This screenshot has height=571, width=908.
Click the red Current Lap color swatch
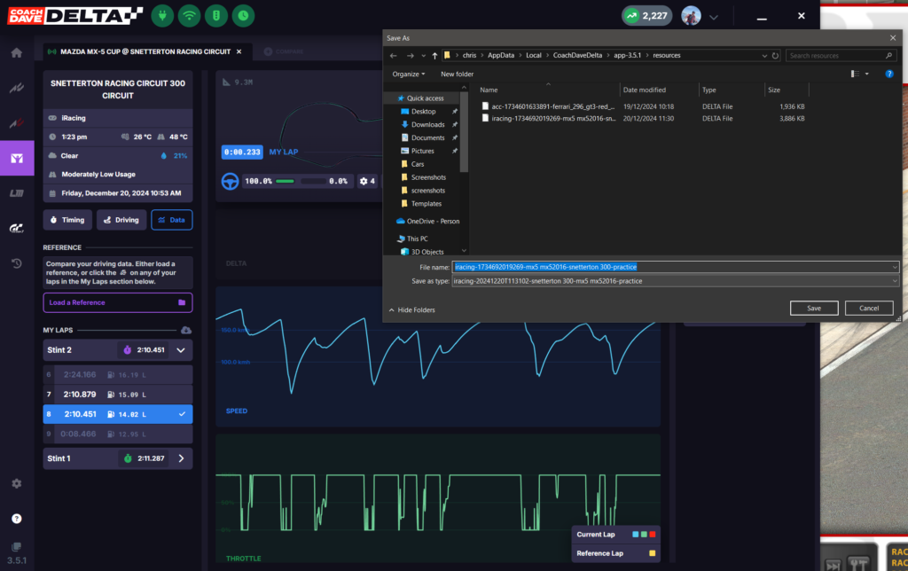pyautogui.click(x=653, y=535)
